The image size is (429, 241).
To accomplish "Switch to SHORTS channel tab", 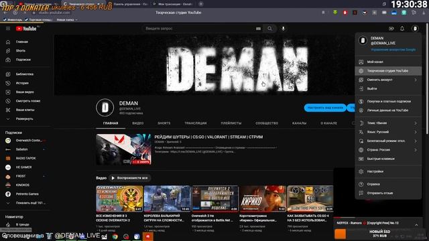I will [x=164, y=123].
